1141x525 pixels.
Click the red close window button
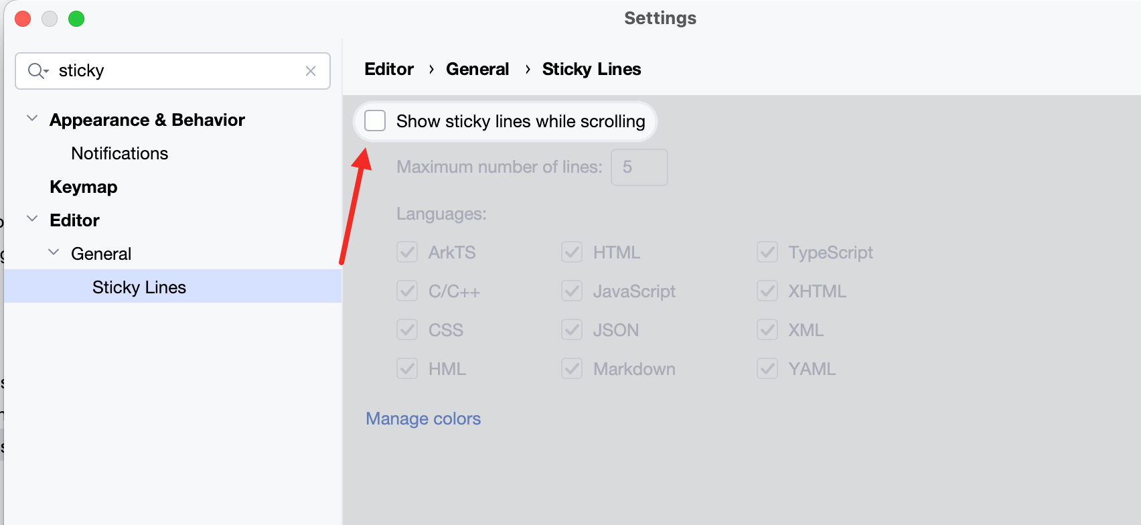point(23,19)
